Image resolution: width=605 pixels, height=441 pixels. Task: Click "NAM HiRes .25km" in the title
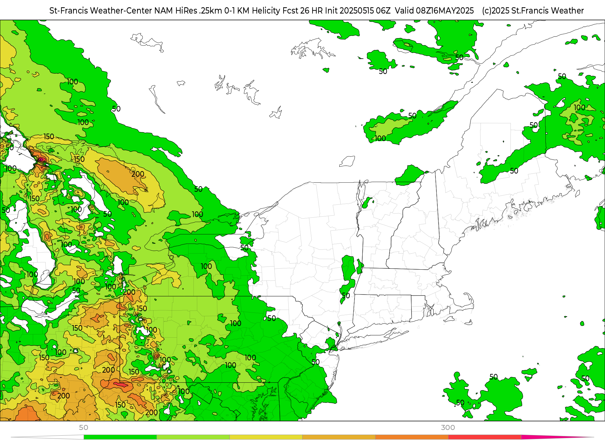click(188, 11)
